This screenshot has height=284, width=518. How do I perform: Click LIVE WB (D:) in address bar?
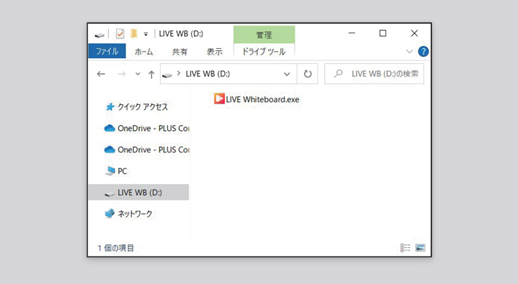coord(208,74)
